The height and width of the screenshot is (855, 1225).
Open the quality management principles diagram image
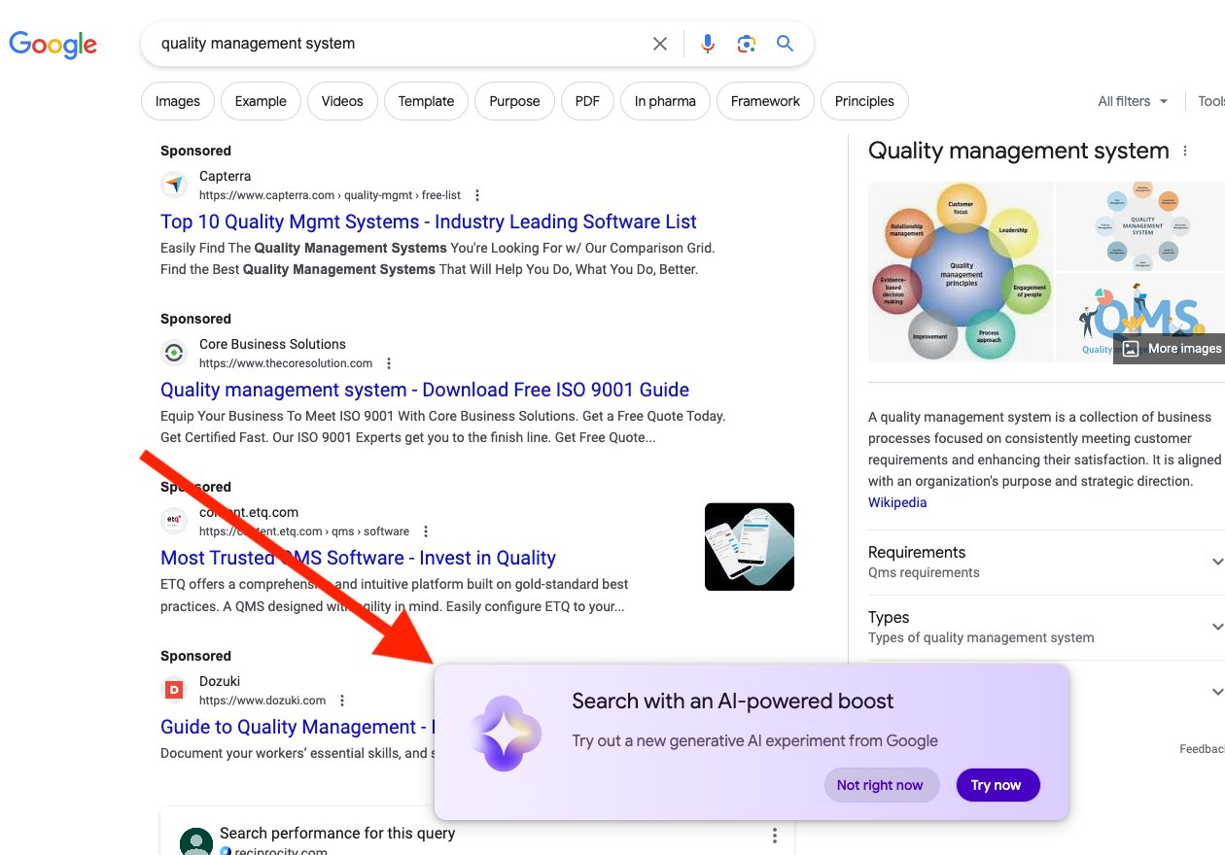point(961,272)
